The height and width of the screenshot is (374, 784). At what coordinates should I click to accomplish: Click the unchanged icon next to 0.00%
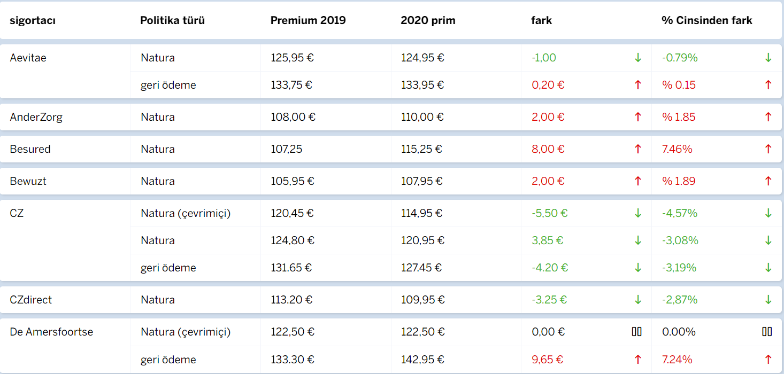coord(767,332)
